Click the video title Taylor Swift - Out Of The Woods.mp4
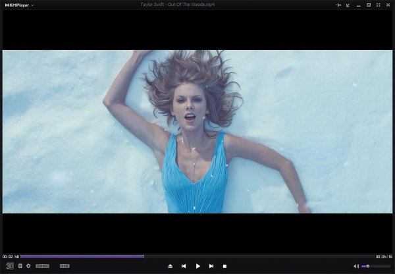Viewport: 395px width, 274px height. [x=178, y=5]
